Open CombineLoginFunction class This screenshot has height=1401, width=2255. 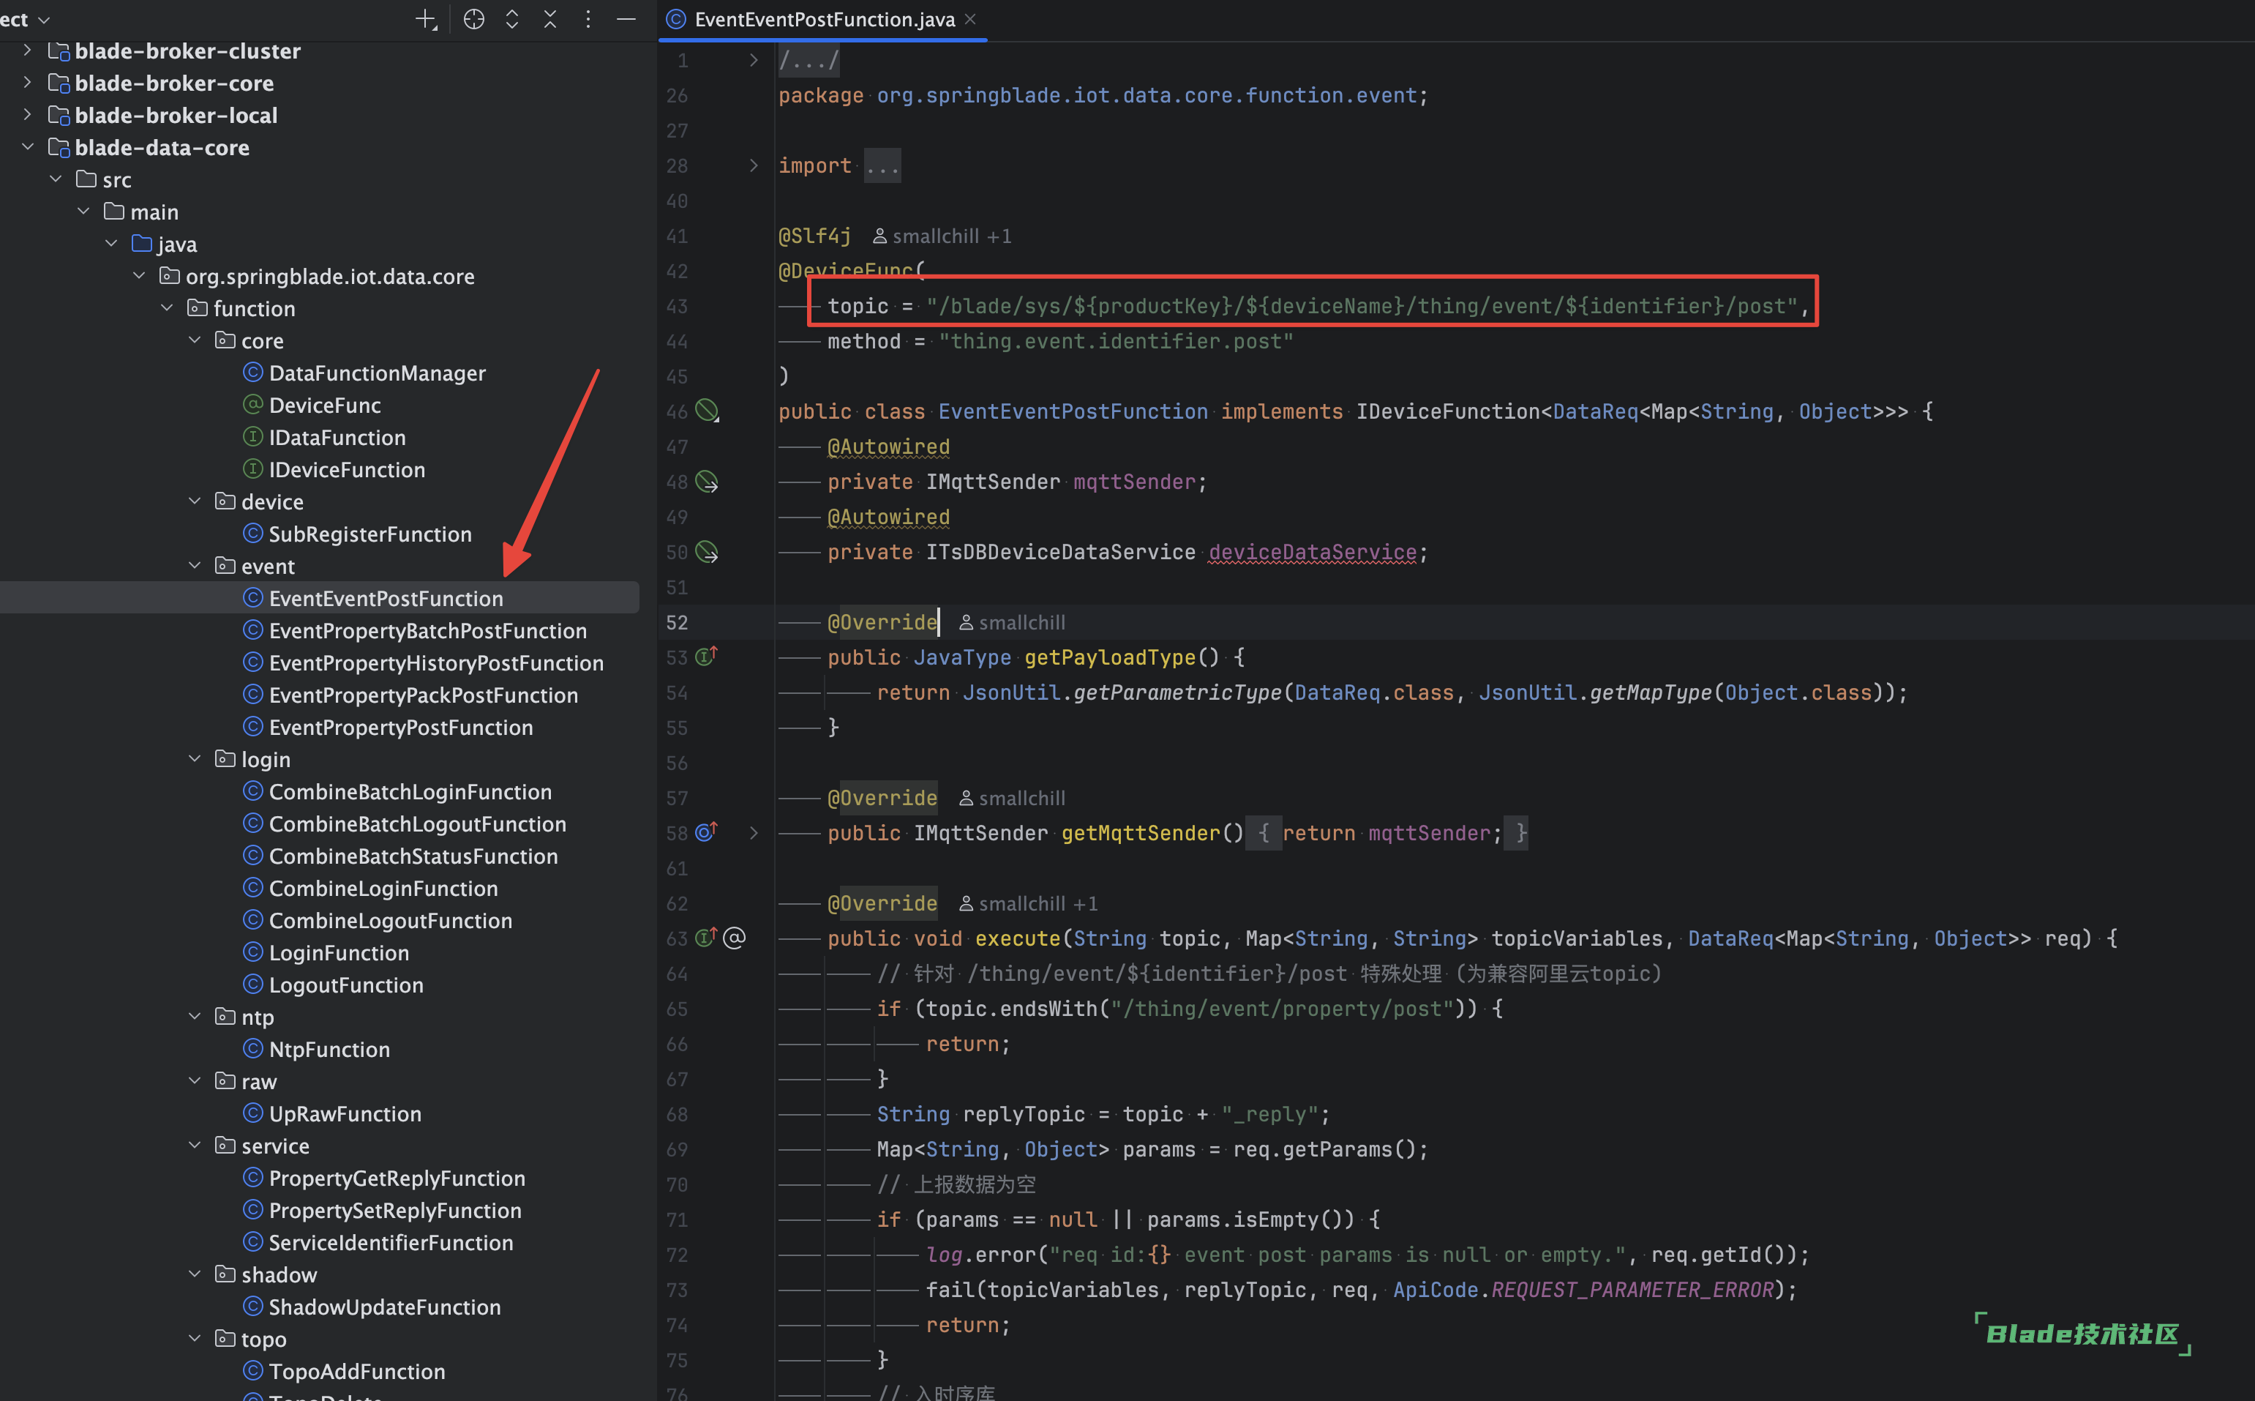coord(383,888)
